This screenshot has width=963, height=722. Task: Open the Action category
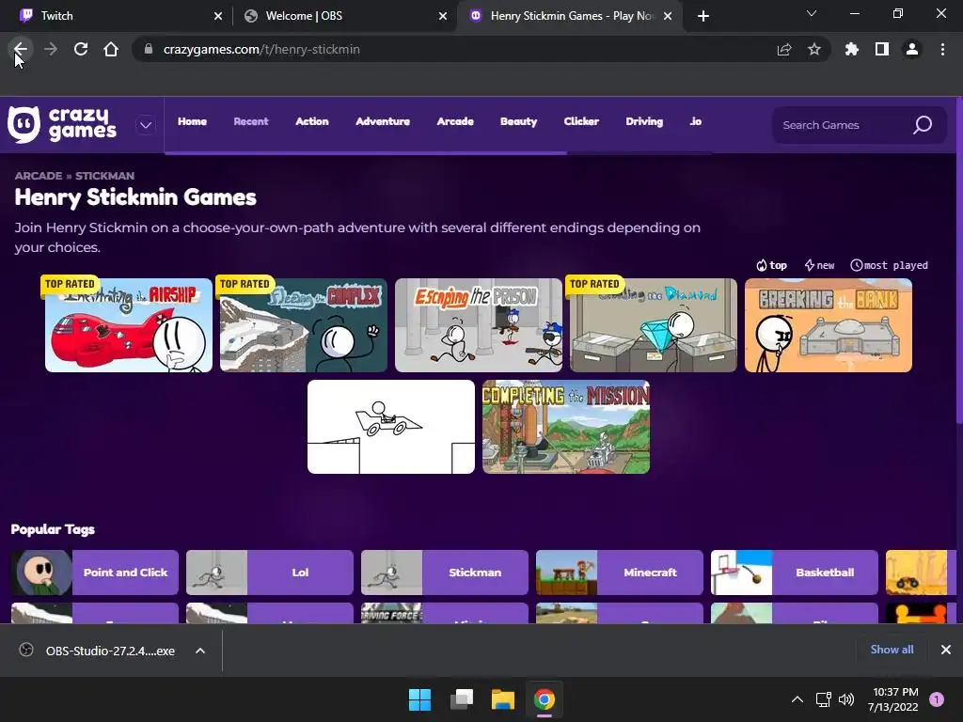(312, 121)
